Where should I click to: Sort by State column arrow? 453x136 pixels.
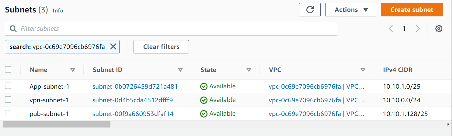click(x=249, y=70)
